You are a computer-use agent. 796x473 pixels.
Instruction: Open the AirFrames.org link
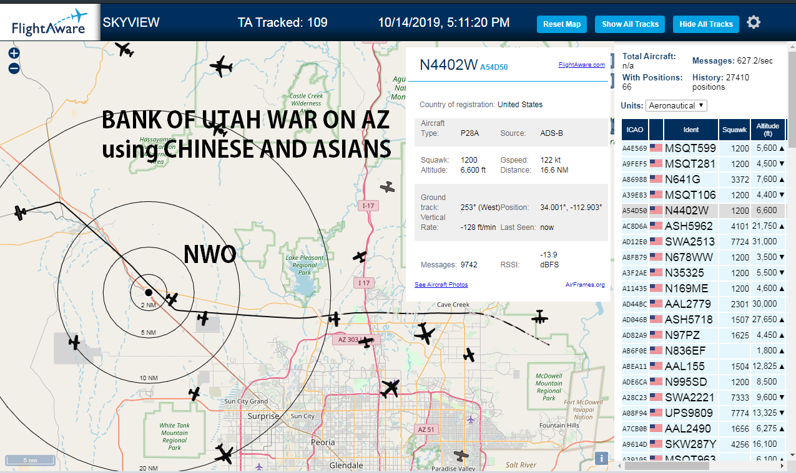(x=585, y=285)
